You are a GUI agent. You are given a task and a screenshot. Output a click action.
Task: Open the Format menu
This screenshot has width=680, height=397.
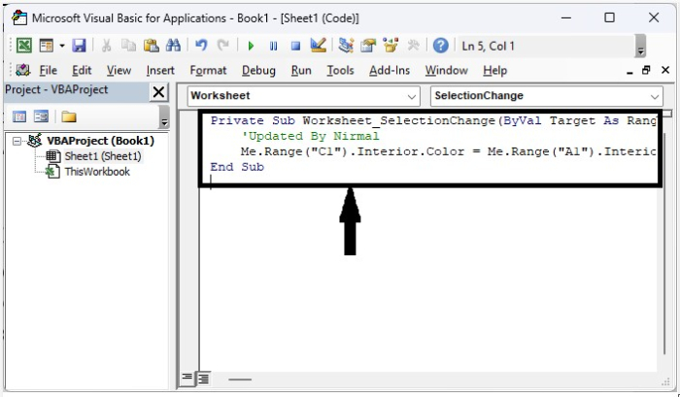coord(208,71)
